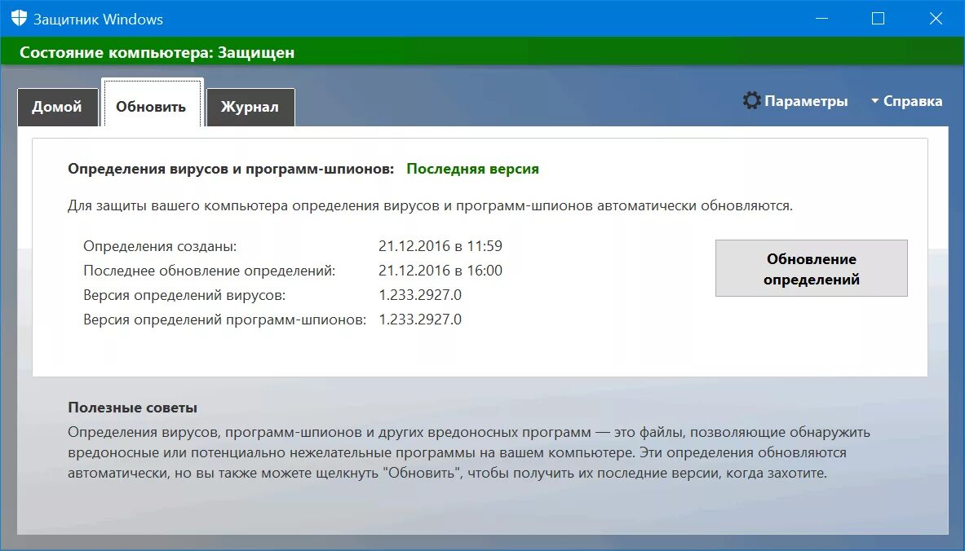Click virus definitions version 1.233.2927.0 value

[x=420, y=295]
